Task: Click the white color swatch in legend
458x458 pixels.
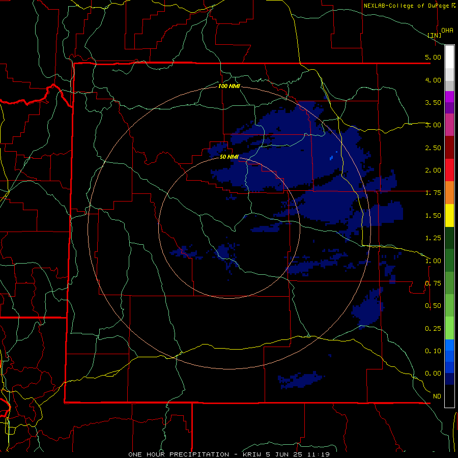Action: 449,57
